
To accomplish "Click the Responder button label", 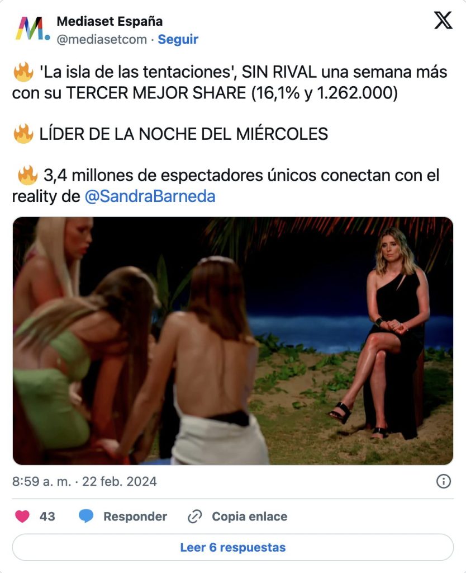I will tap(135, 516).
